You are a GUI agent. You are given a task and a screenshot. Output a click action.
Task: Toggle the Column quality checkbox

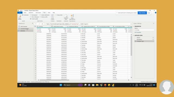pyautogui.click(x=31, y=19)
